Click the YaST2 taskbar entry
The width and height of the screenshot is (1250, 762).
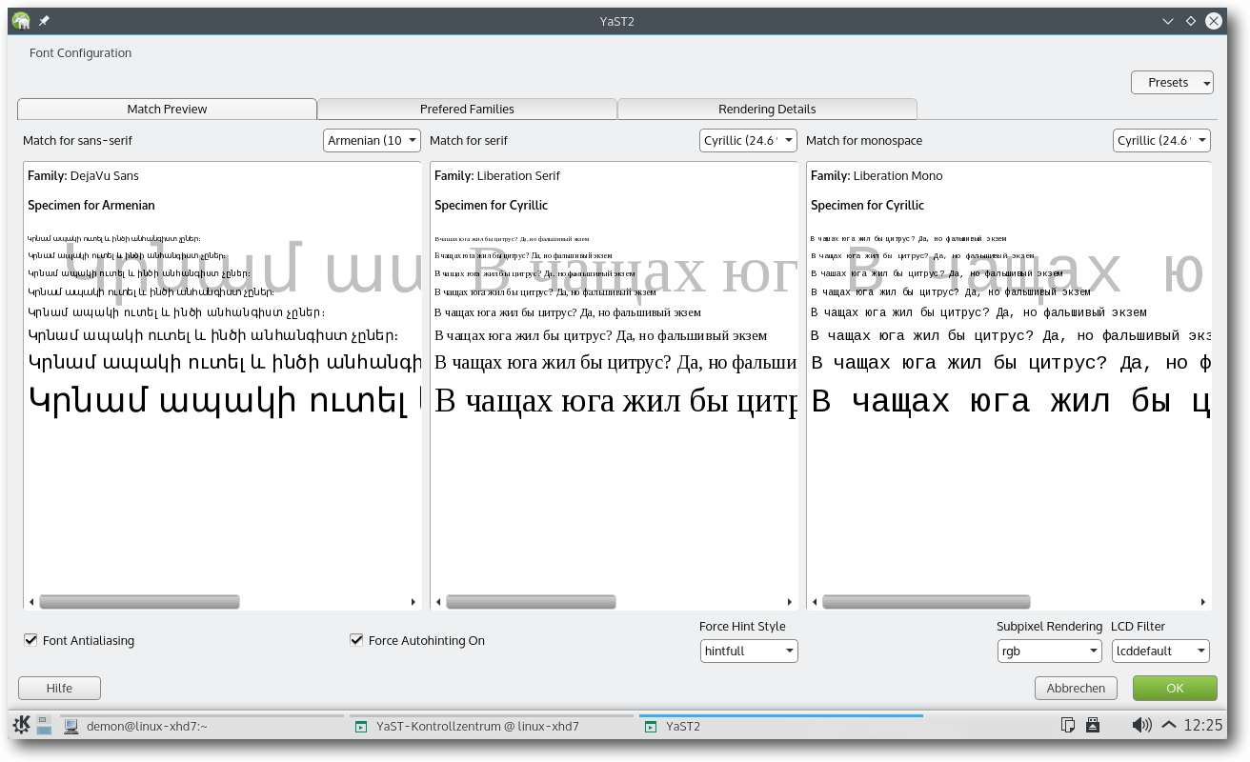pos(781,726)
